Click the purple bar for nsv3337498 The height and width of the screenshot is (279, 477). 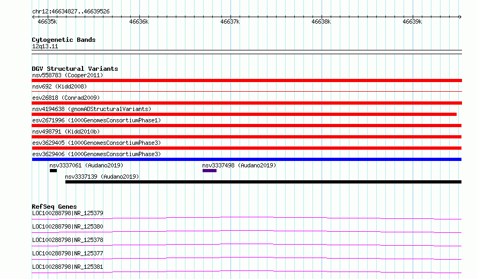point(210,171)
